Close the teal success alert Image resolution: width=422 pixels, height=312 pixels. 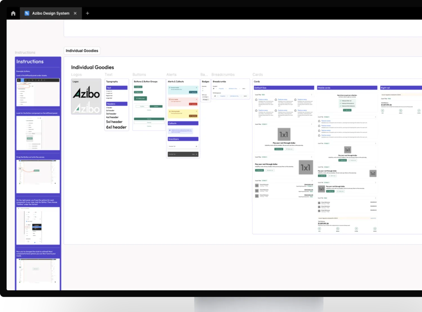coord(196,88)
